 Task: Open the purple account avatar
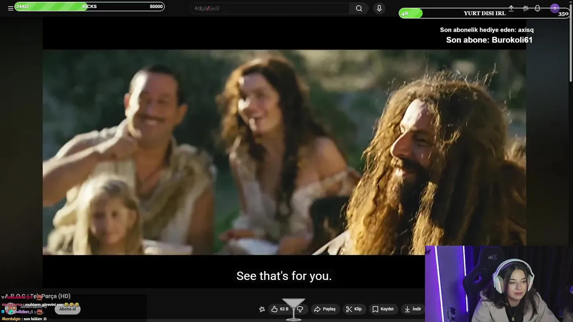(555, 8)
